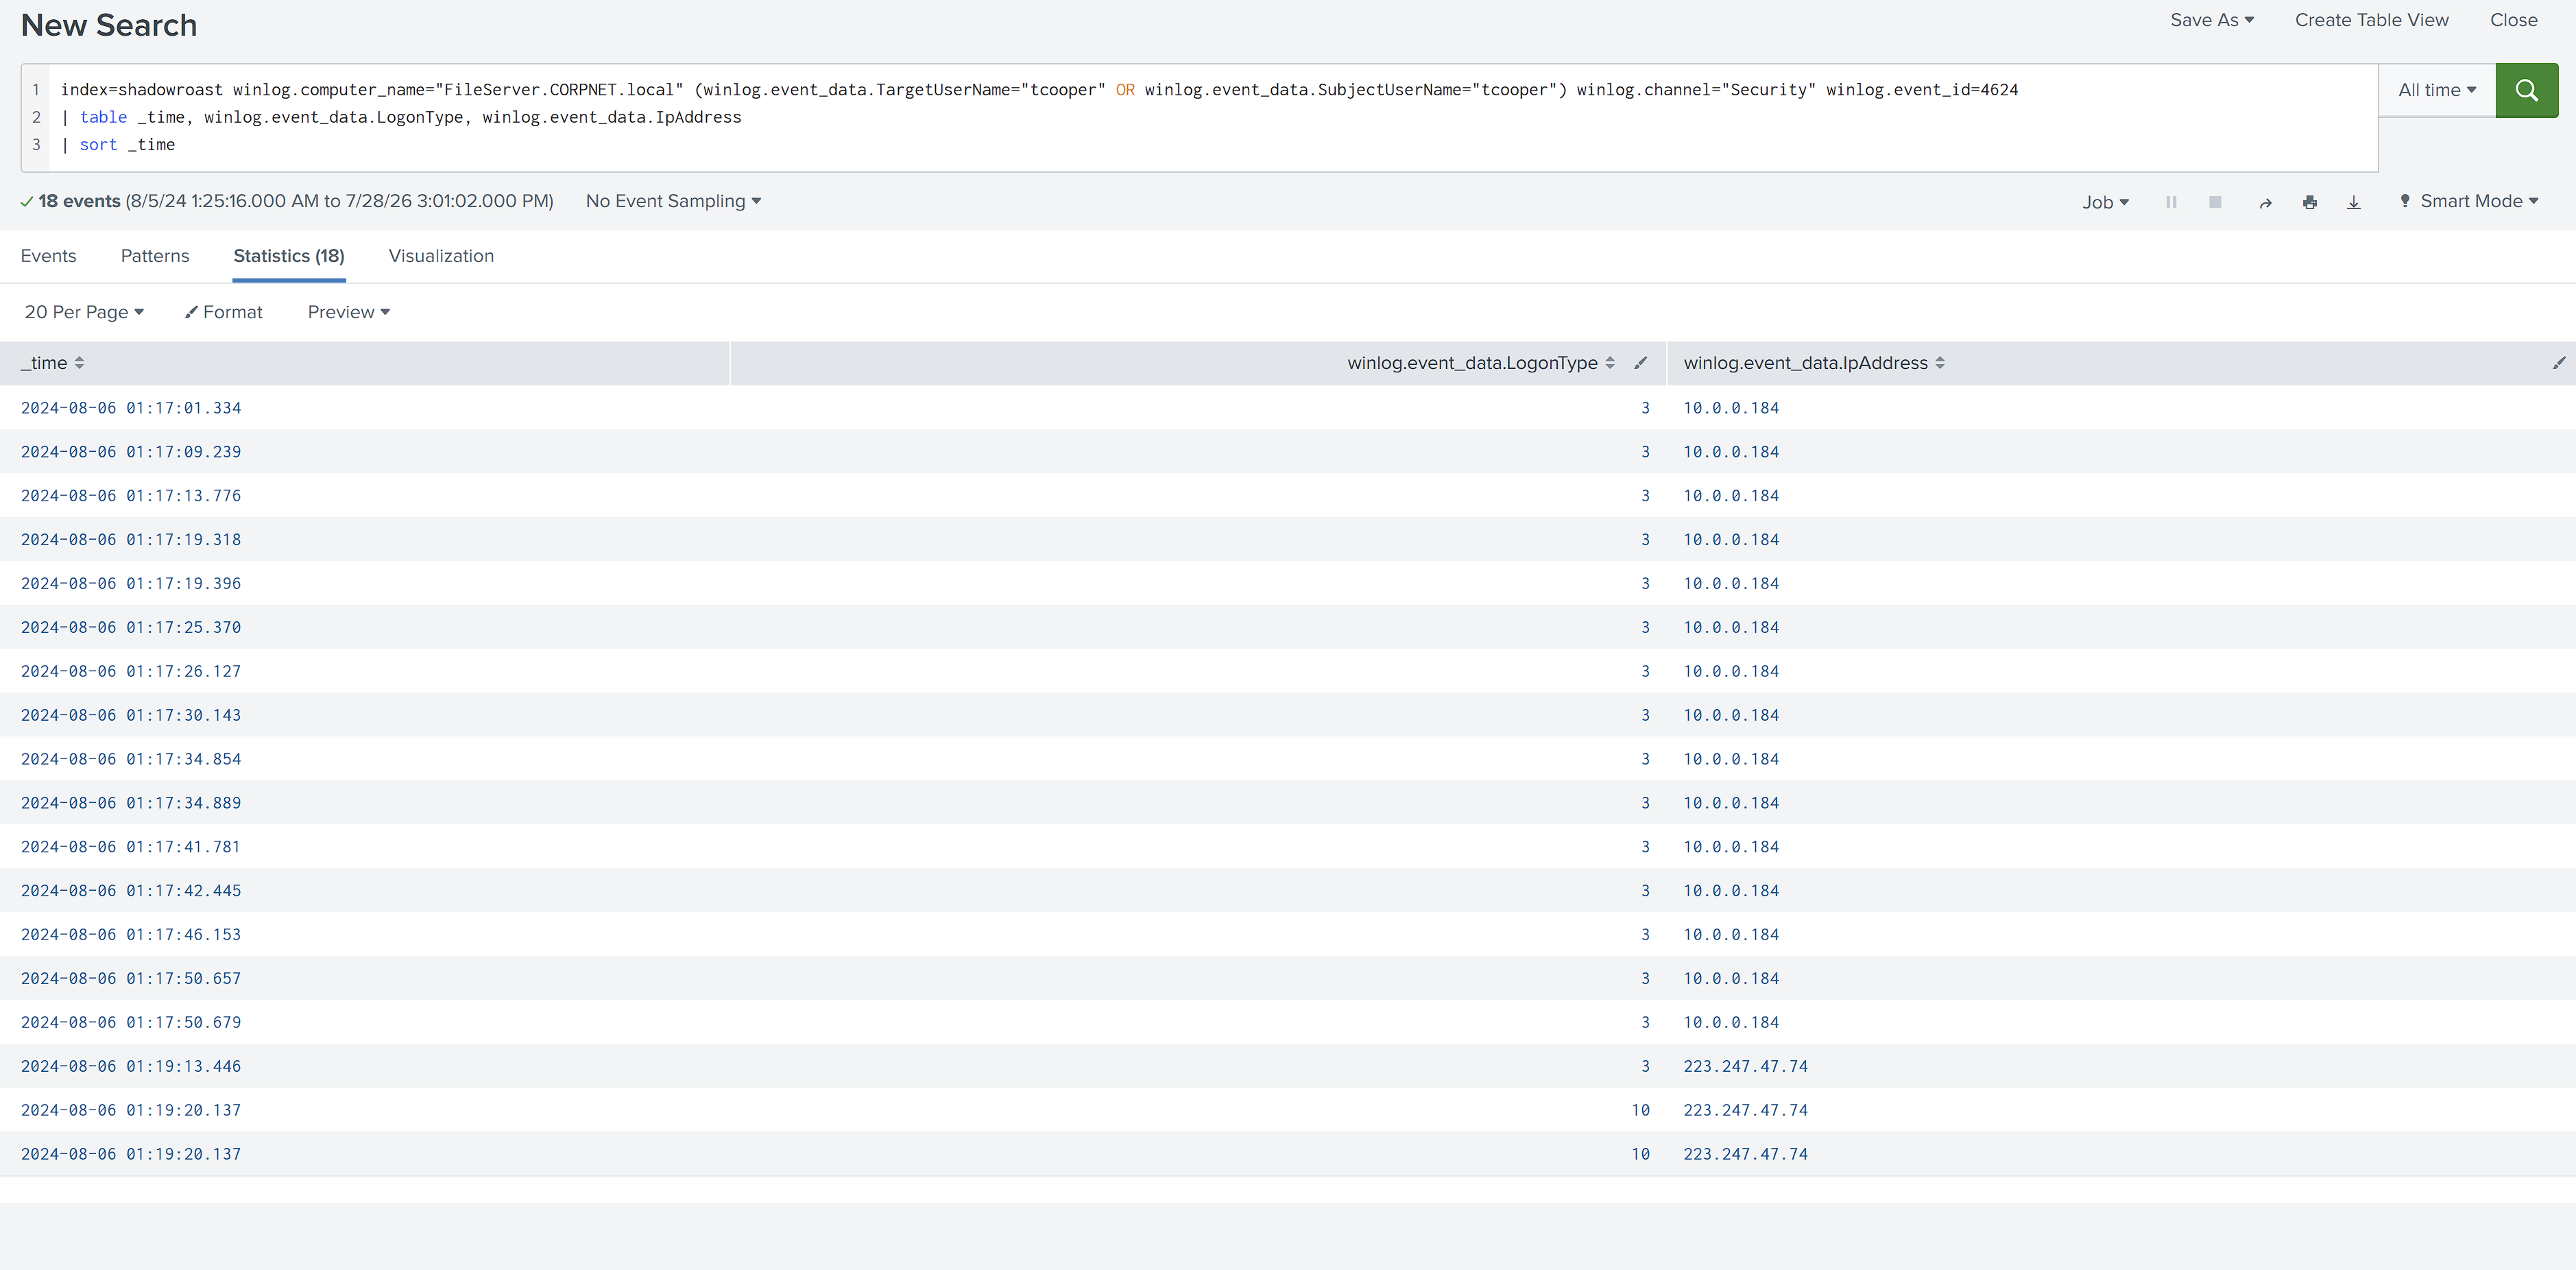Select timestamp 2024-08-06 01:19:13.446
The image size is (2576, 1270).
pyautogui.click(x=131, y=1067)
